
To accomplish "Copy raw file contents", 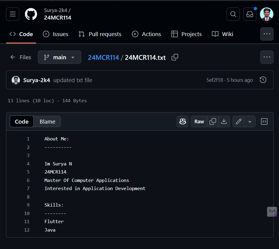I will 212,121.
